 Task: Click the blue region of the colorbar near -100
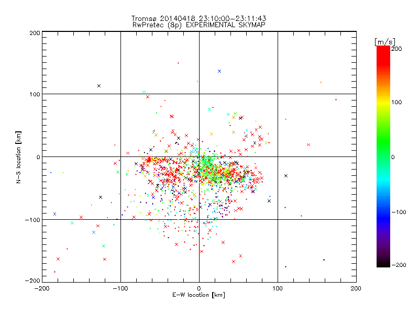click(x=383, y=212)
